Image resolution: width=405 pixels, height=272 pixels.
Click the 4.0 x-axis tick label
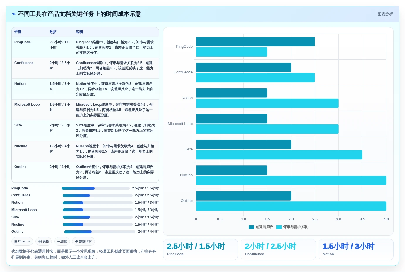[386, 219]
